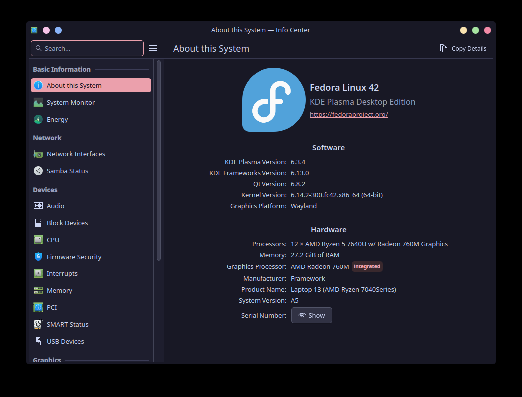Image resolution: width=522 pixels, height=397 pixels.
Task: Click the Copy Details button
Action: click(x=463, y=48)
